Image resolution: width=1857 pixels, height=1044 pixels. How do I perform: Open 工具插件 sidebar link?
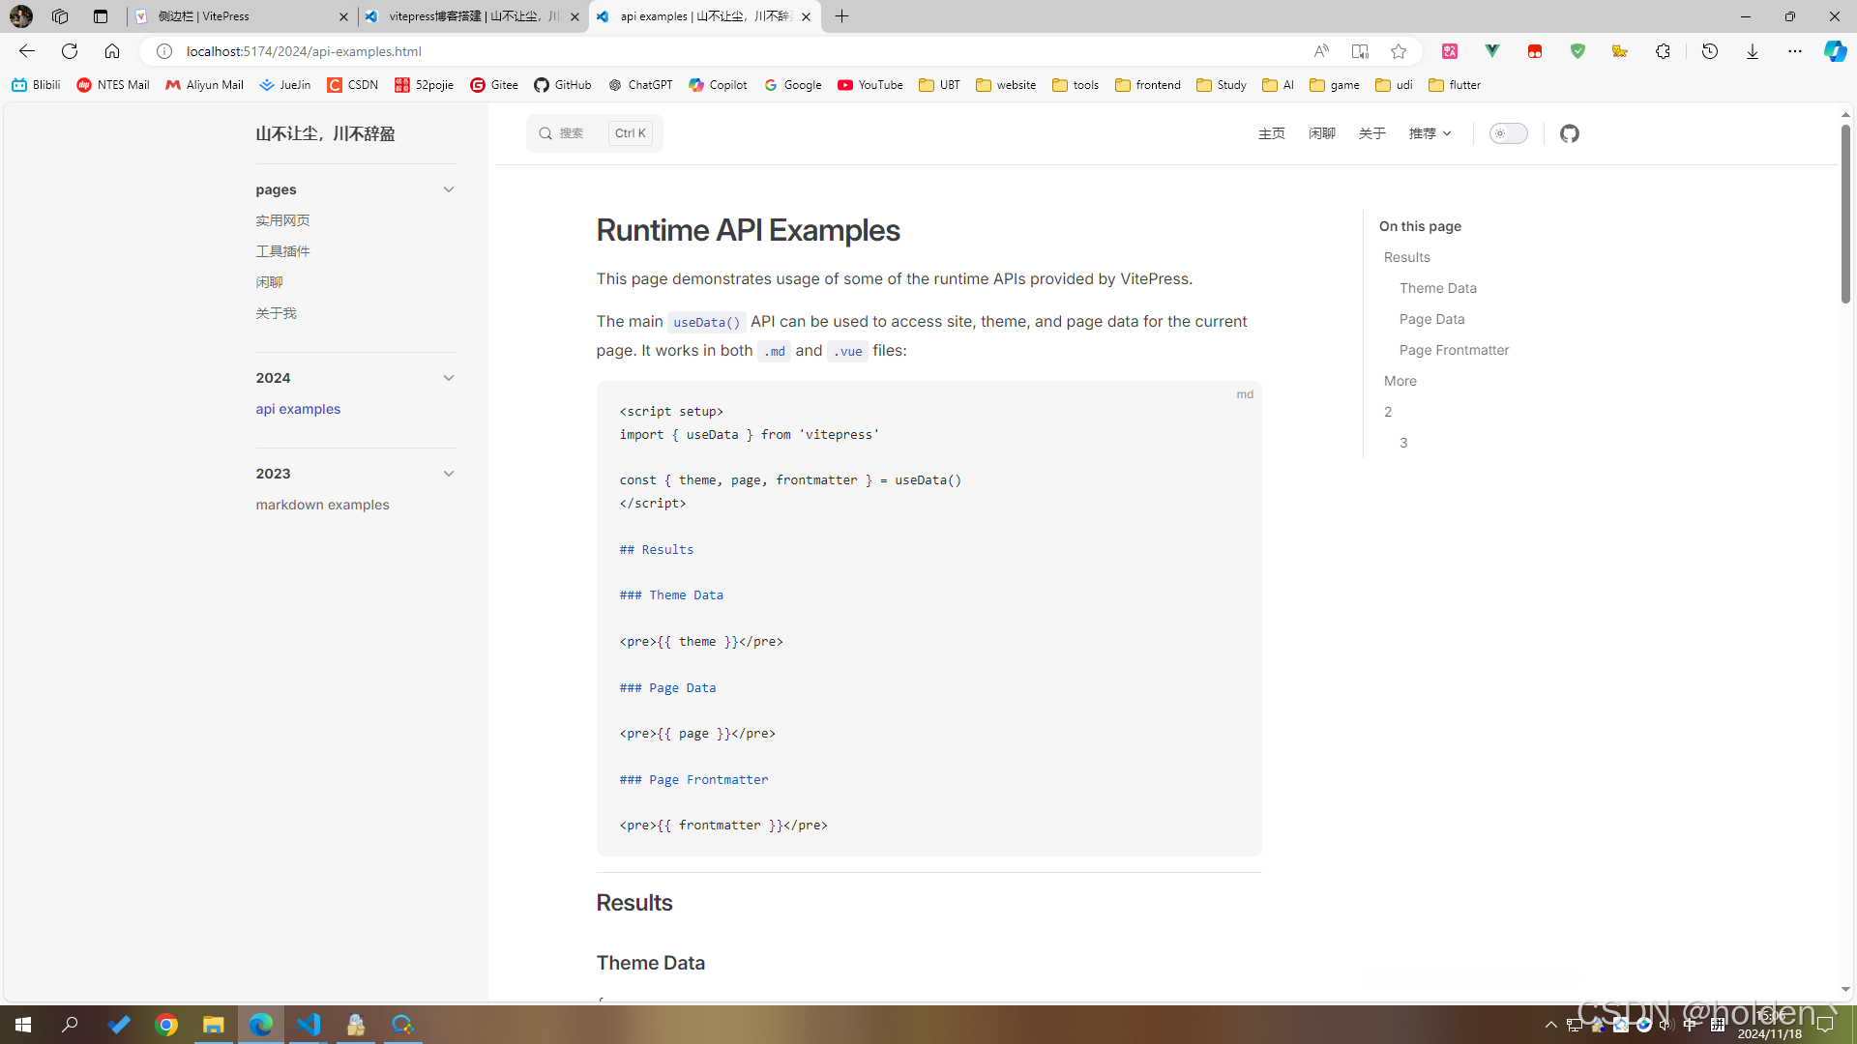[x=282, y=251]
